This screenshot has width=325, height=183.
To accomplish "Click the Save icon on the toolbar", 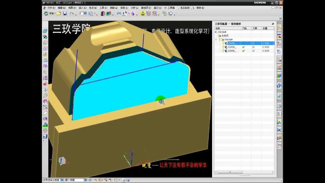I will pos(65,14).
